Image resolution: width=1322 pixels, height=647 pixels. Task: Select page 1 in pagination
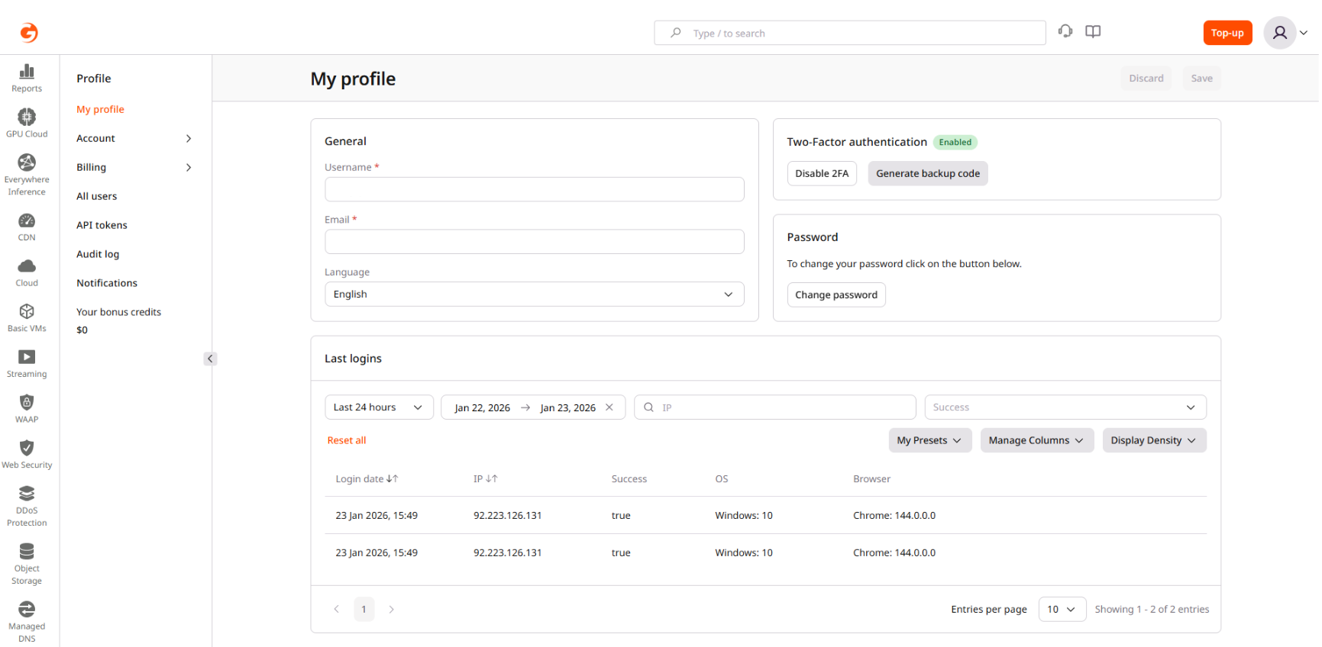tap(364, 609)
